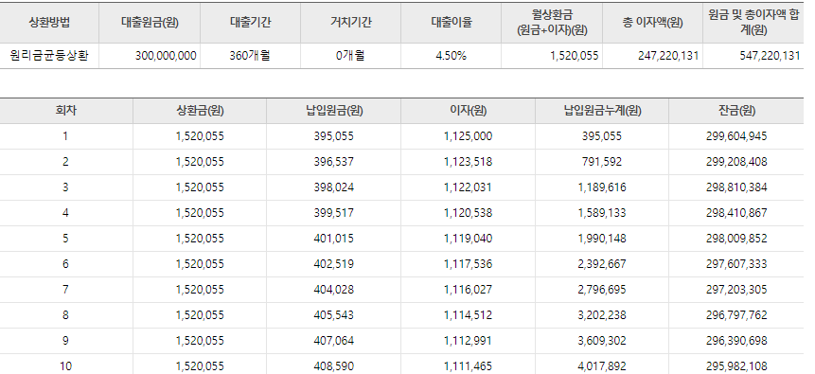
Task: Select cumulative principal value 791,592
Action: (x=602, y=162)
